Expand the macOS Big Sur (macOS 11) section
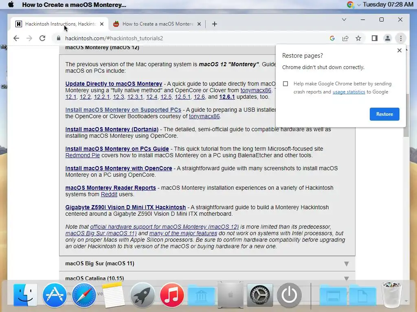Image resolution: width=417 pixels, height=312 pixels. point(207,263)
